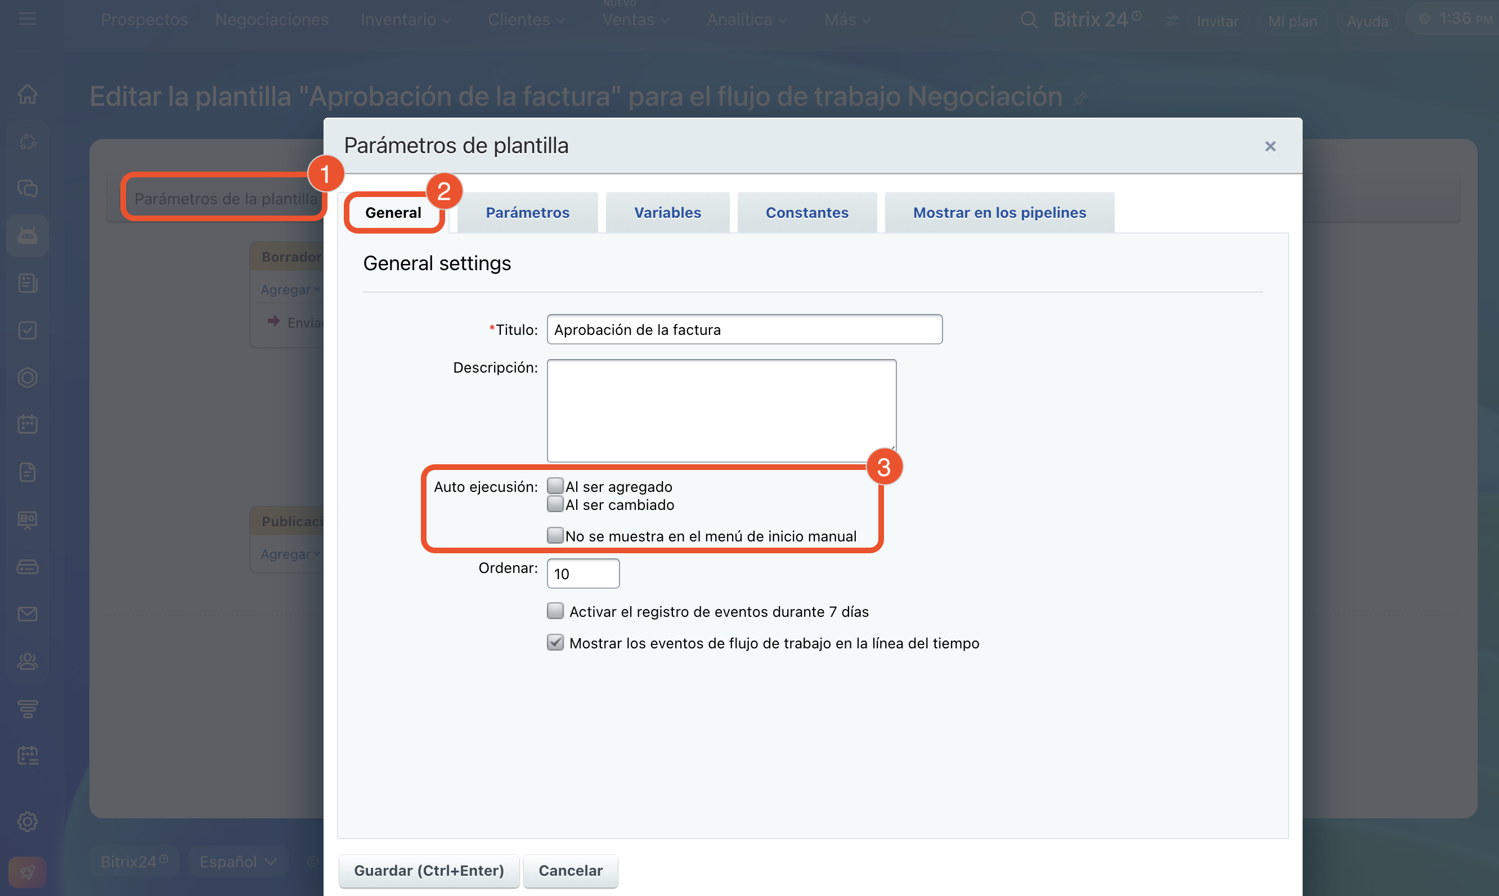Click the mail envelope sidebar icon
Screen dimensions: 1499x896
(28, 614)
